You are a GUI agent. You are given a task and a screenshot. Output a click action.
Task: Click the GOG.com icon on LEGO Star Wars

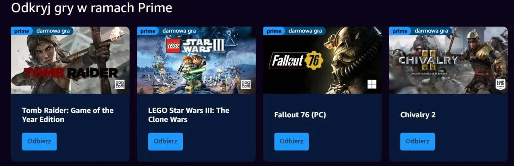[x=246, y=84]
